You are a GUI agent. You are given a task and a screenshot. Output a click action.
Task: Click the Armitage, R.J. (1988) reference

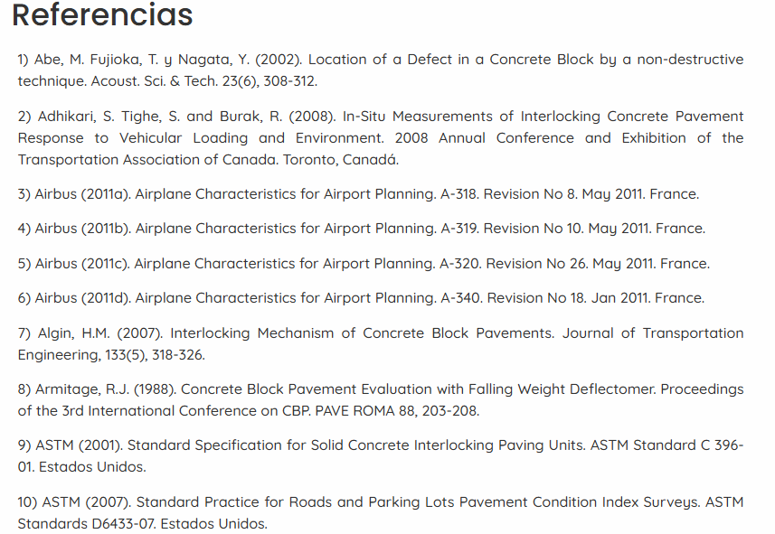pos(381,400)
